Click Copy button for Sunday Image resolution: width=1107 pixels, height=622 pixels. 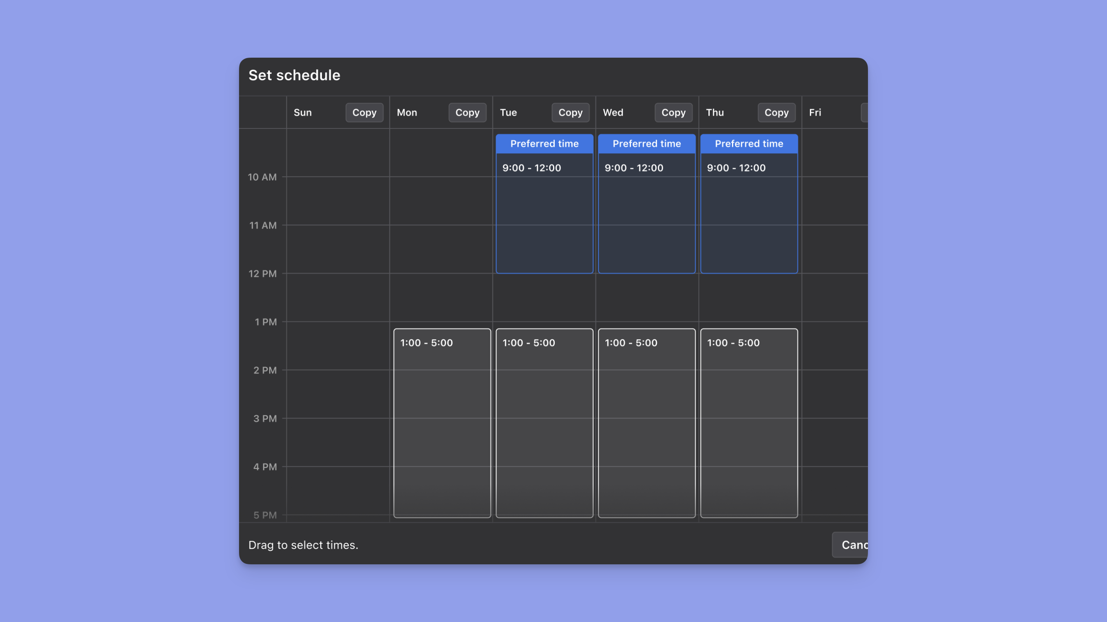pyautogui.click(x=364, y=112)
